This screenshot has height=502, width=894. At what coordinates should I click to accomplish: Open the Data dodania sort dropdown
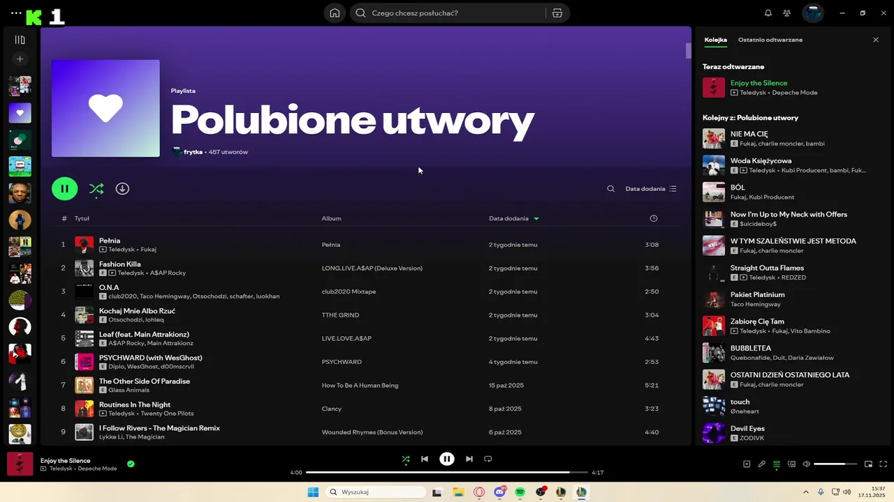tap(651, 188)
